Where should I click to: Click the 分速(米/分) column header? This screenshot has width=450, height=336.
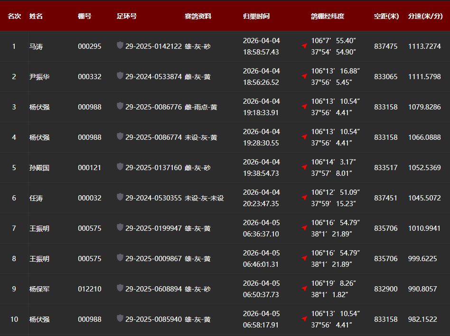click(425, 16)
